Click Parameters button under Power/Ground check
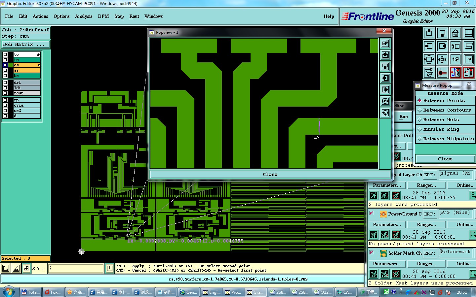The image size is (476, 297). 387,224
